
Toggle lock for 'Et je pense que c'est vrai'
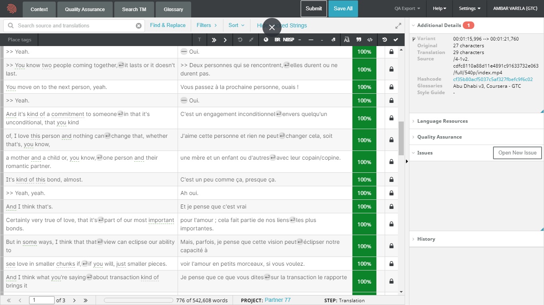point(391,207)
